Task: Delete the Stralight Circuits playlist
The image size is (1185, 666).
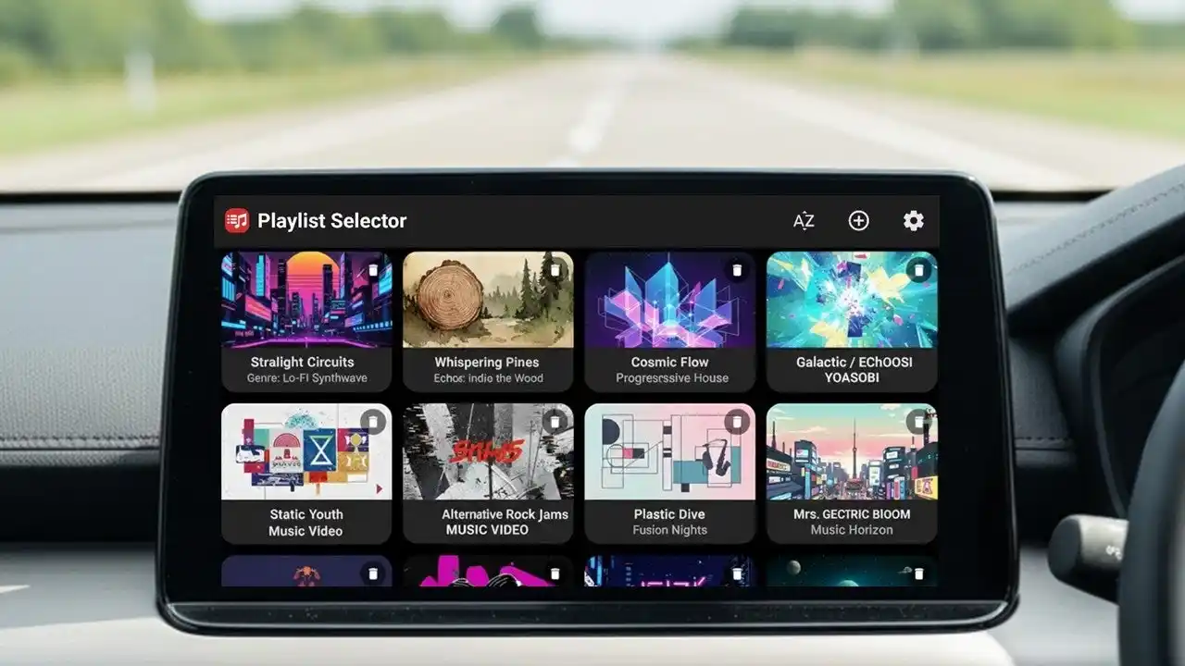Action: click(374, 270)
